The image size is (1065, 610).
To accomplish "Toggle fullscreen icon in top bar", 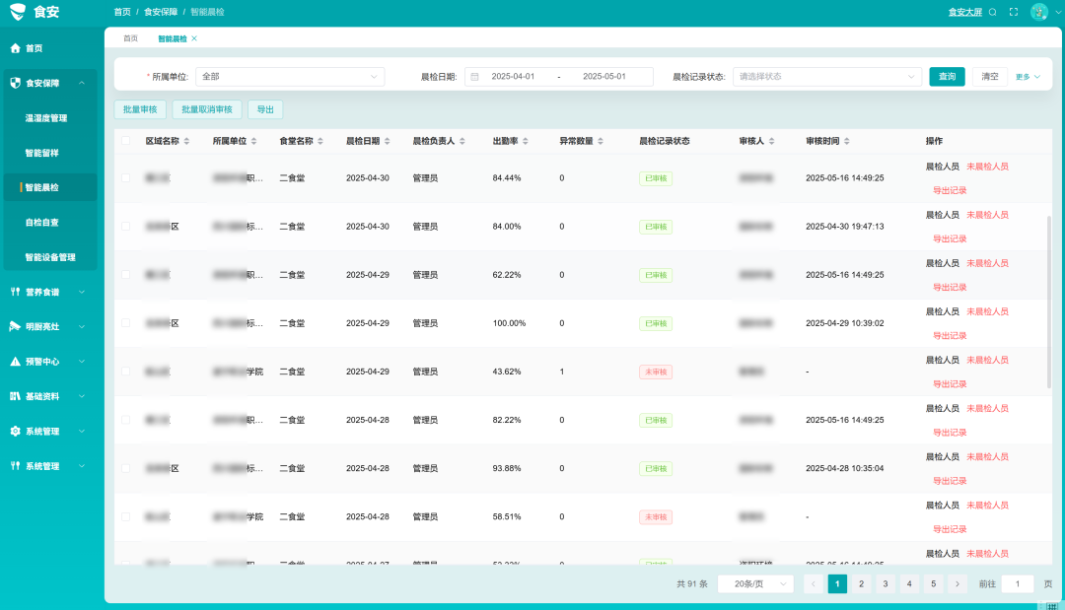I will [1014, 12].
